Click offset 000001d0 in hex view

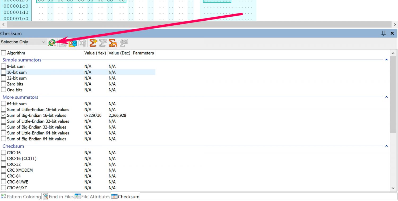pos(16,12)
